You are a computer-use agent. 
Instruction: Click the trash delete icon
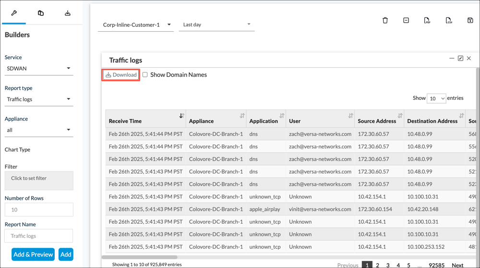[x=385, y=20]
